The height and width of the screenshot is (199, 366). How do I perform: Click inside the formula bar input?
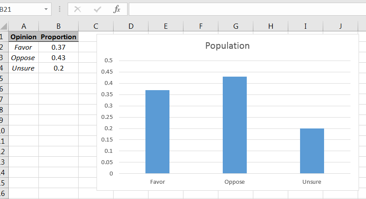(245, 9)
